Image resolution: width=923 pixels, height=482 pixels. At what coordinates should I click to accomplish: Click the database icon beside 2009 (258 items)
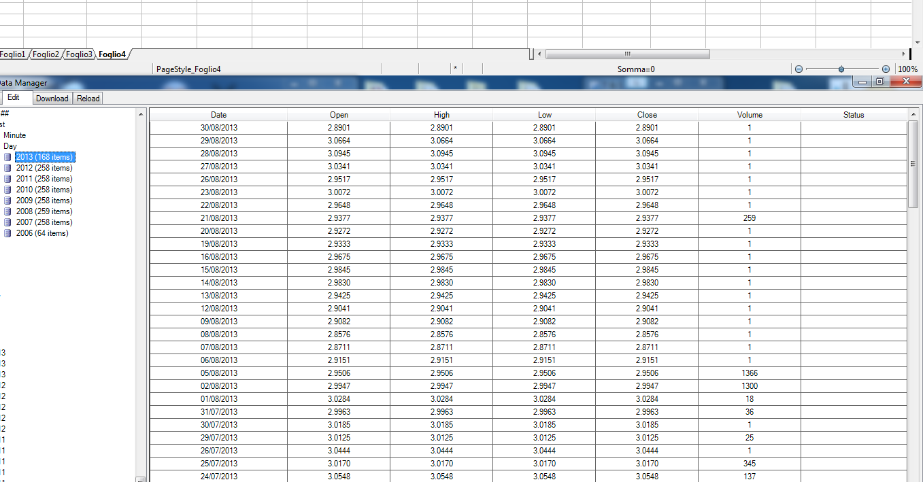(8, 201)
